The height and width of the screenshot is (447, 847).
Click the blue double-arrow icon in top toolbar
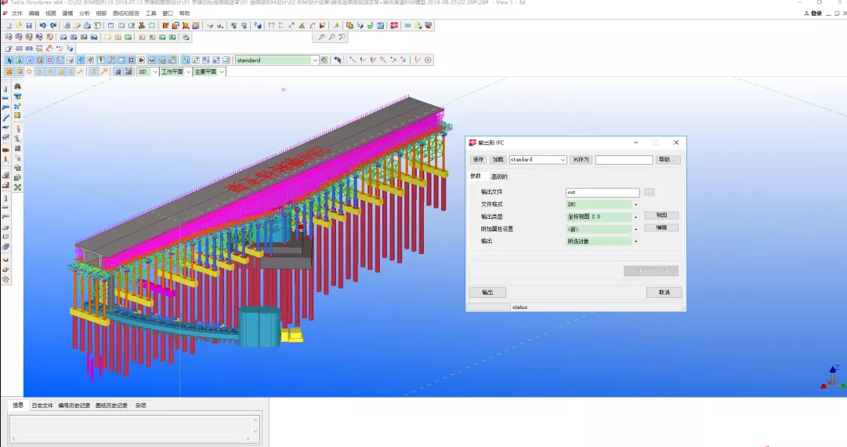pos(407,25)
